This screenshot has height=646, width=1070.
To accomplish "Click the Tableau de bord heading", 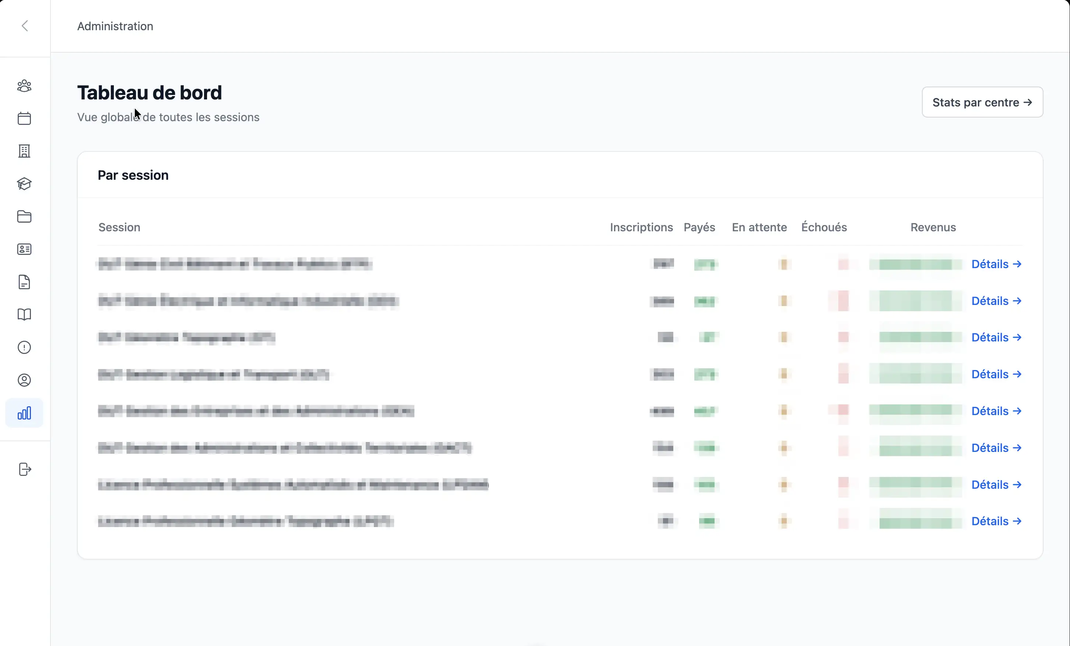I will 150,92.
